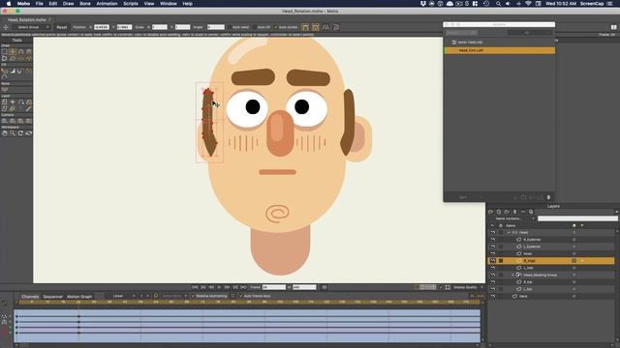Viewport: 620px width, 348px height.
Task: Toggle the Relative keyframing checkbox
Action: click(194, 296)
